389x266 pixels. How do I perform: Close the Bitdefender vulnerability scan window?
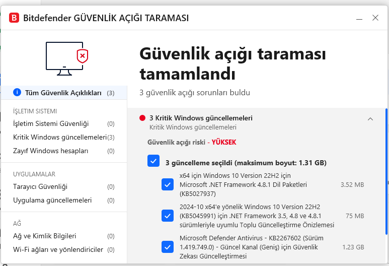pyautogui.click(x=375, y=18)
